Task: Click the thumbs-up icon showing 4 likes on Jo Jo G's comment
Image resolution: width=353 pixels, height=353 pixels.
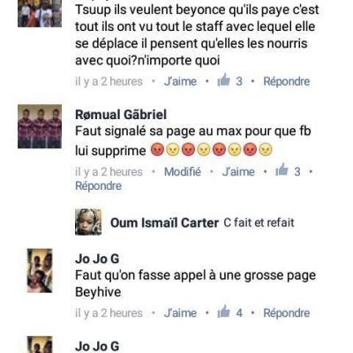Action: (x=223, y=312)
